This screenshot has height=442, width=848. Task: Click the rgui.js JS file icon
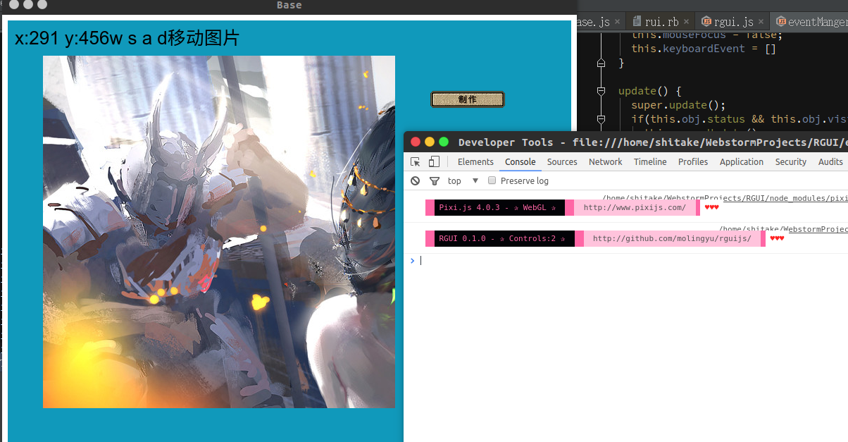707,22
